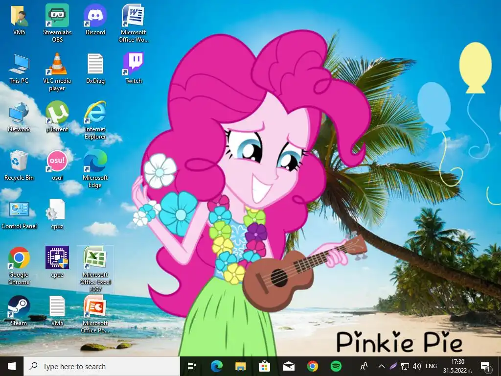Click the purple feather tray icon
Viewport: 501px width, 376px height.
(393, 366)
